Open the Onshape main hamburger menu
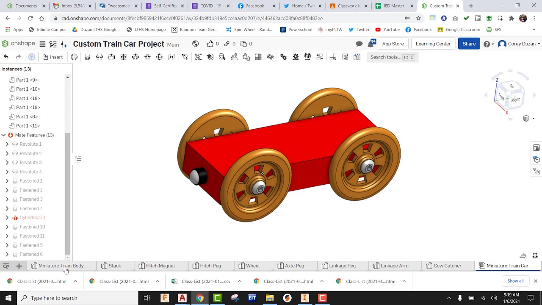The image size is (542, 305). click(x=42, y=44)
